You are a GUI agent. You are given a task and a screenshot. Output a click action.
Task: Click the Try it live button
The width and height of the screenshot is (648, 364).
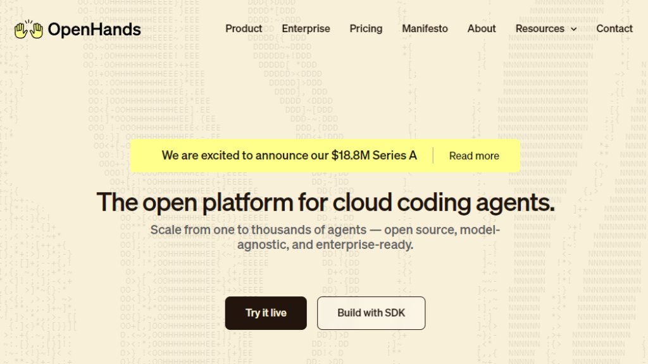click(x=266, y=313)
